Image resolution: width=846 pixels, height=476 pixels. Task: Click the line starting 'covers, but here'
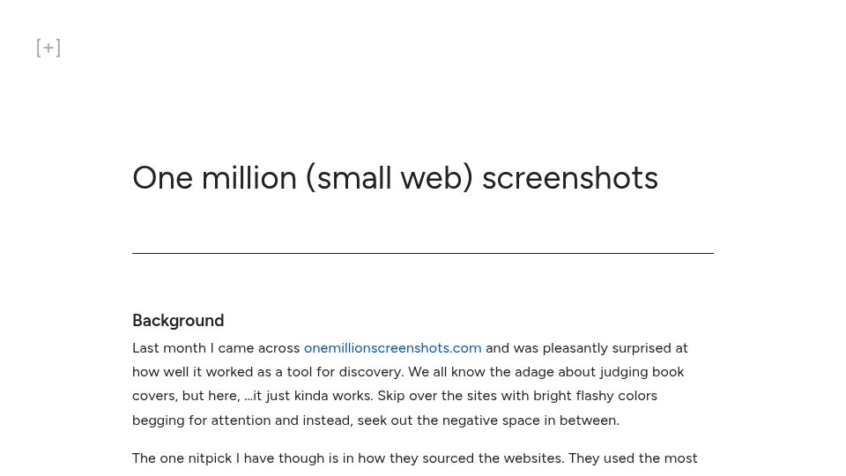click(395, 396)
